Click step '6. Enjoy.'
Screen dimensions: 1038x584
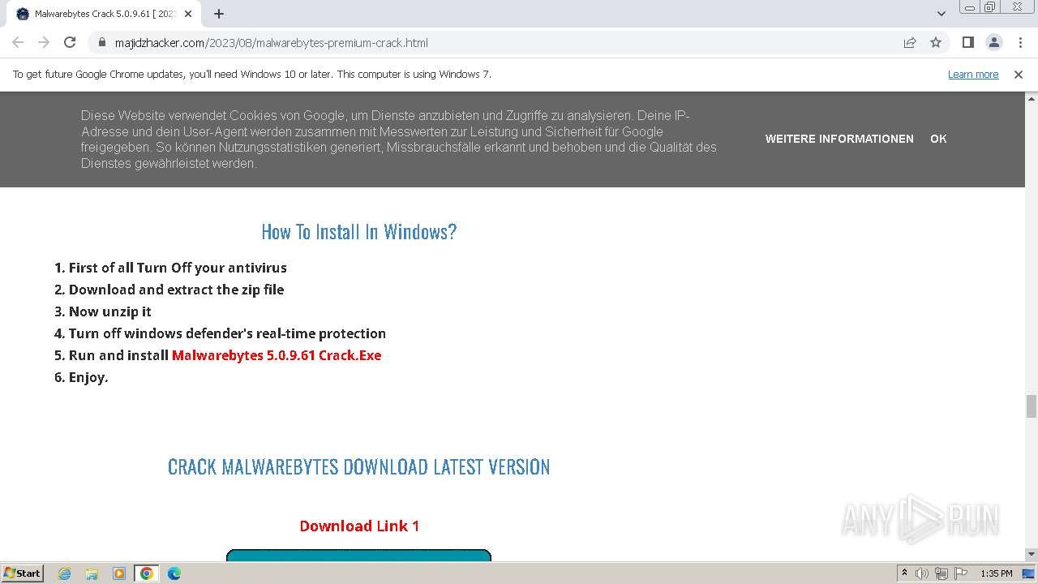pos(81,377)
